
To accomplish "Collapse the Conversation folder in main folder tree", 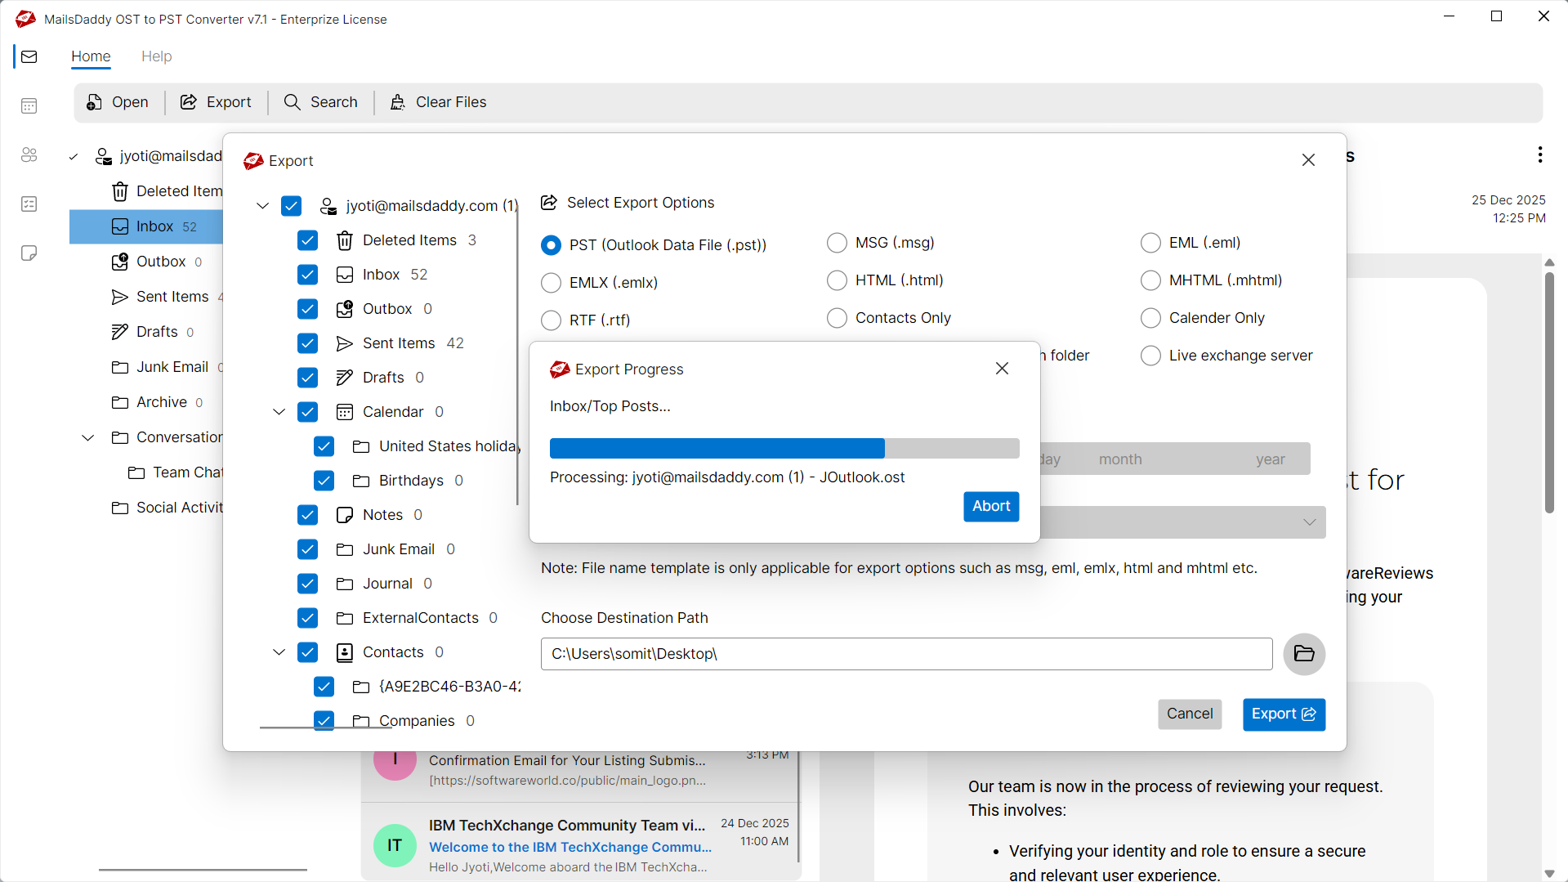I will pyautogui.click(x=88, y=437).
